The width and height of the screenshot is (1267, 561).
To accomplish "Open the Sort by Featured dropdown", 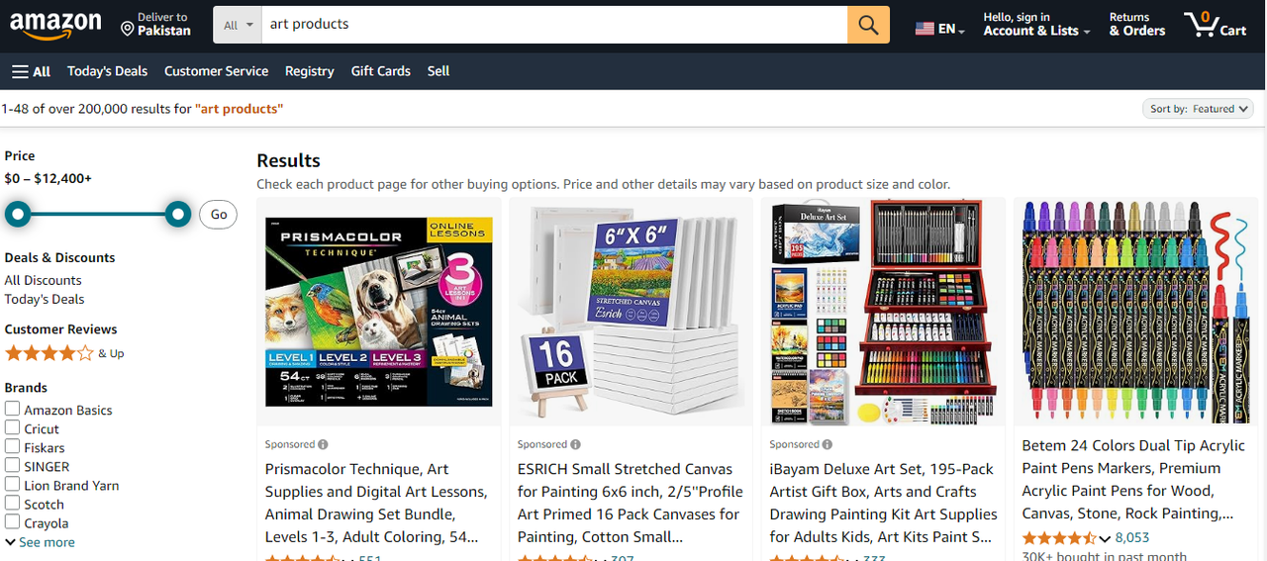I will click(x=1198, y=109).
